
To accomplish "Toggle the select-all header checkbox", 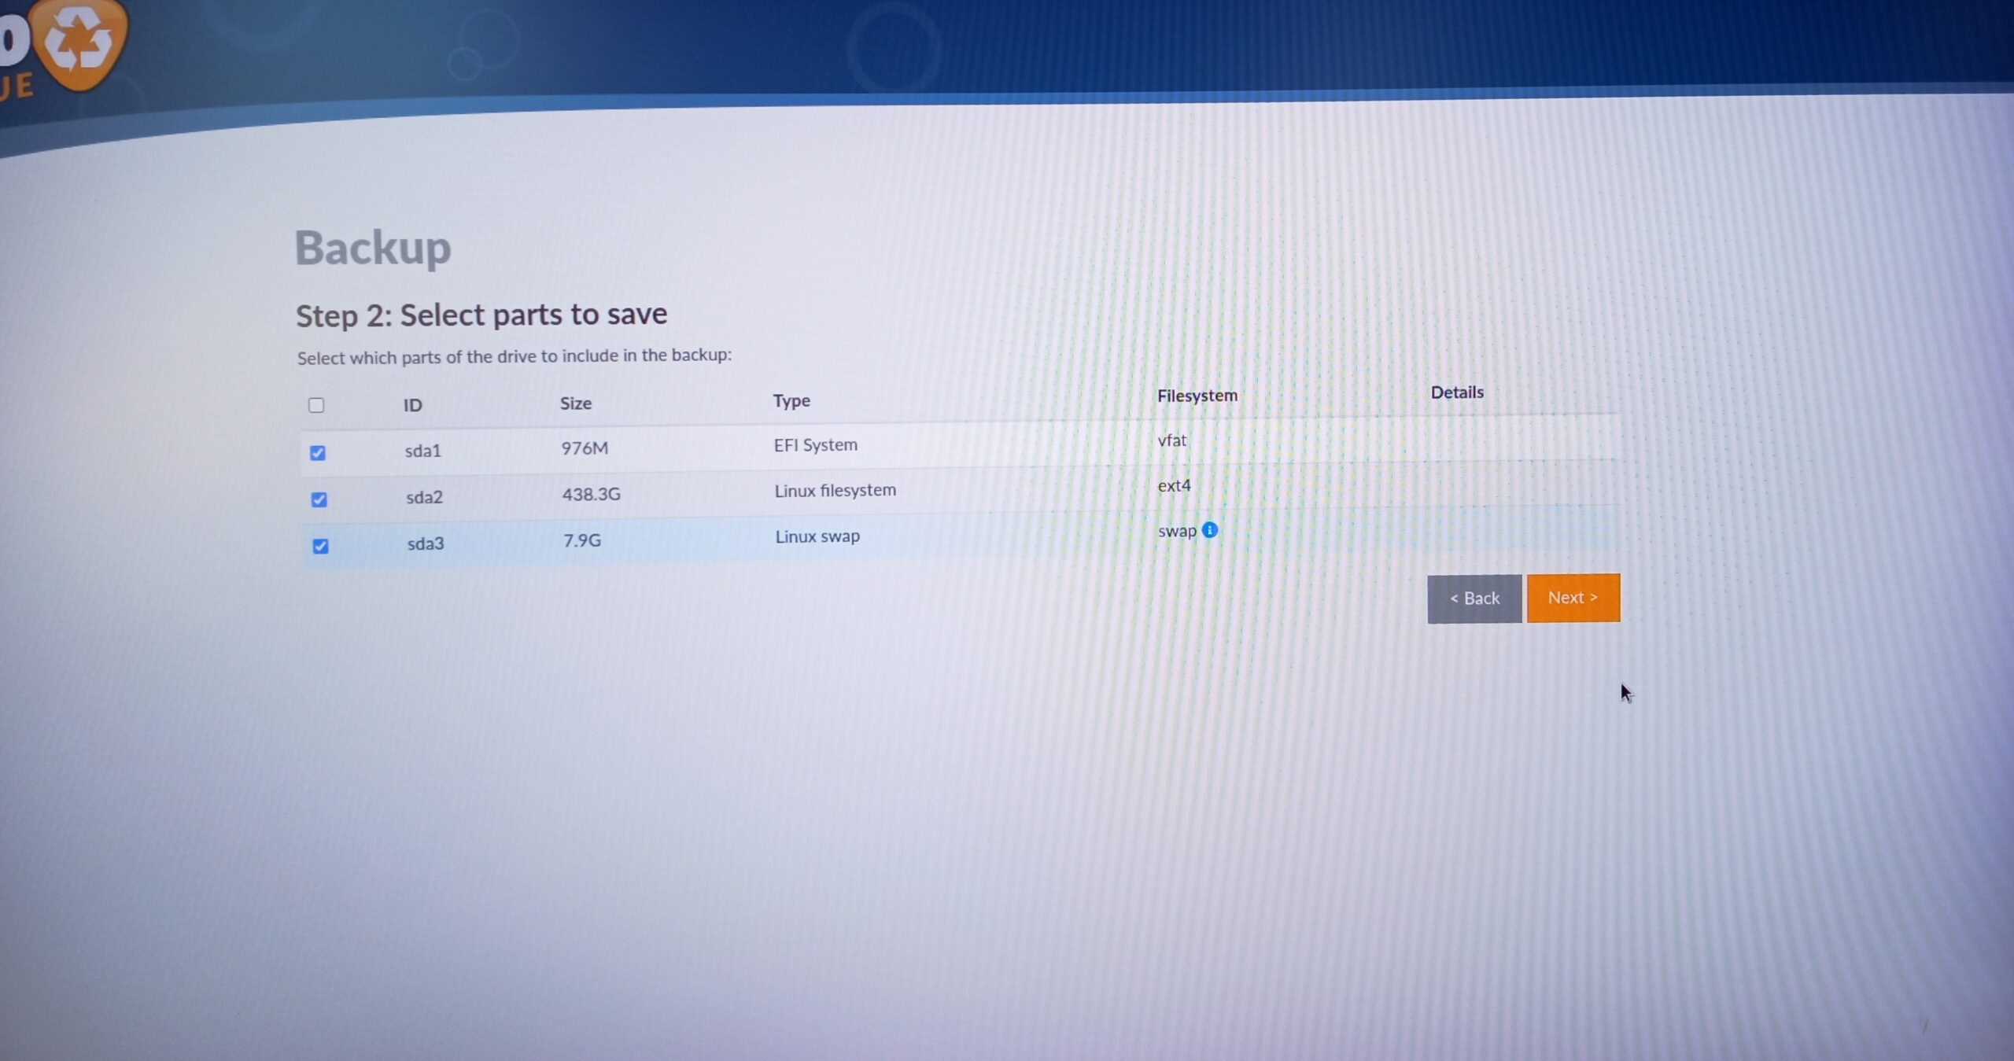I will tap(316, 405).
